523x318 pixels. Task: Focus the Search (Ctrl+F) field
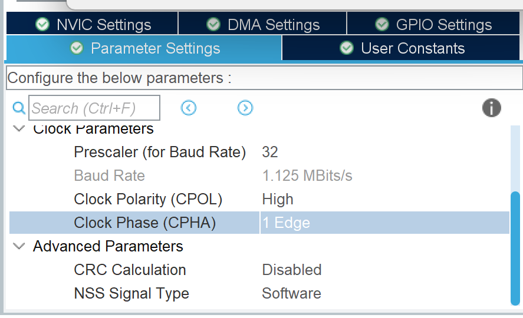pos(94,108)
